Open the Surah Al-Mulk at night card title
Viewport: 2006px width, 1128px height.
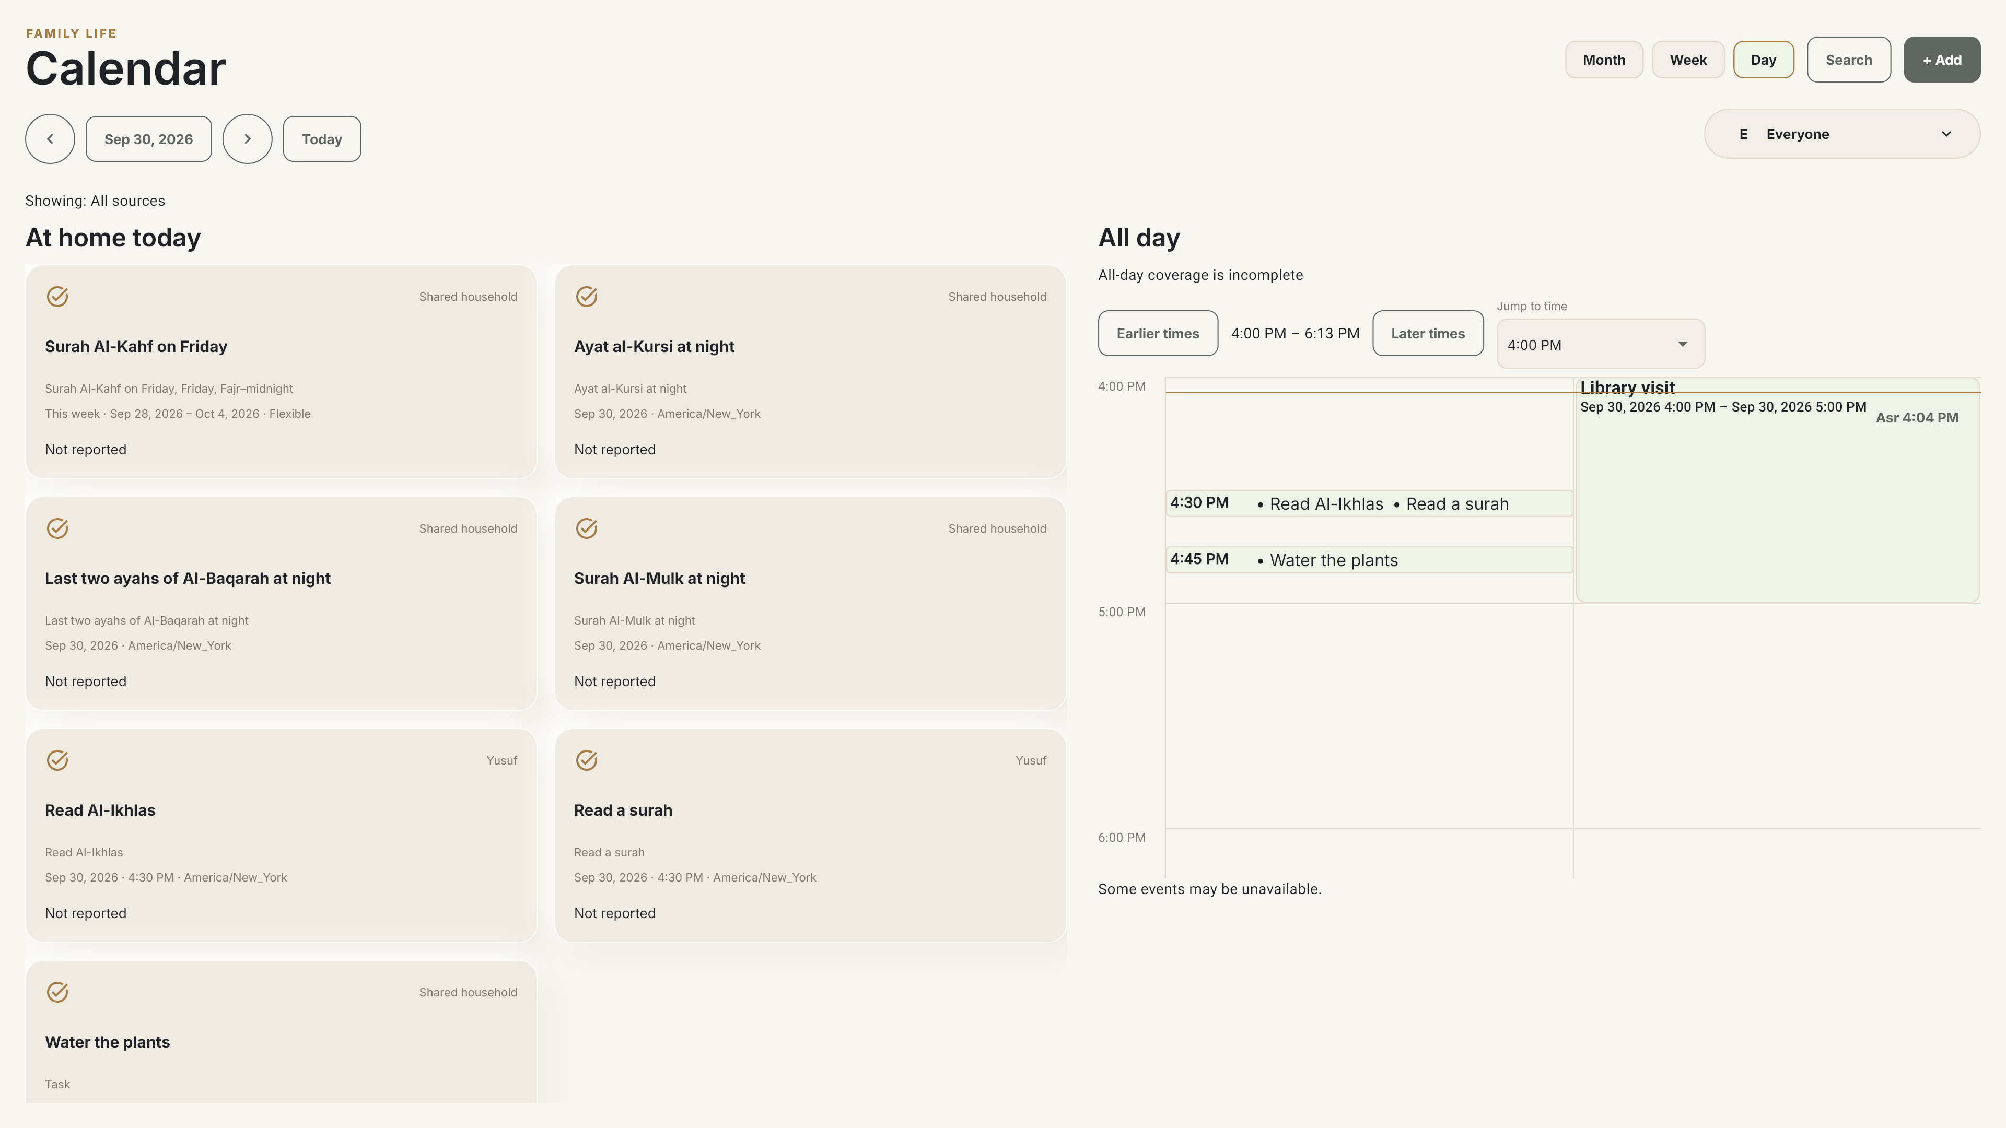[x=660, y=579]
